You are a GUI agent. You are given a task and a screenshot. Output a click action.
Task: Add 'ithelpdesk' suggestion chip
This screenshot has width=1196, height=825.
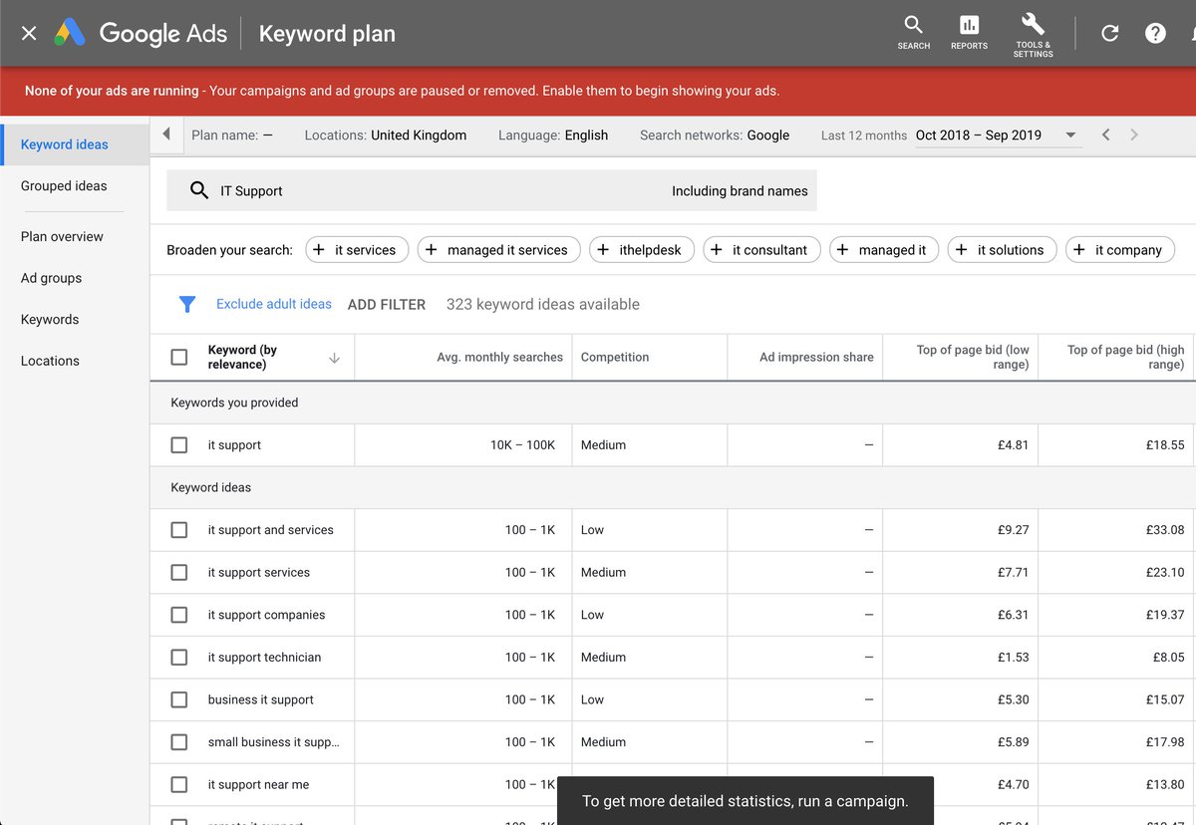pos(641,250)
